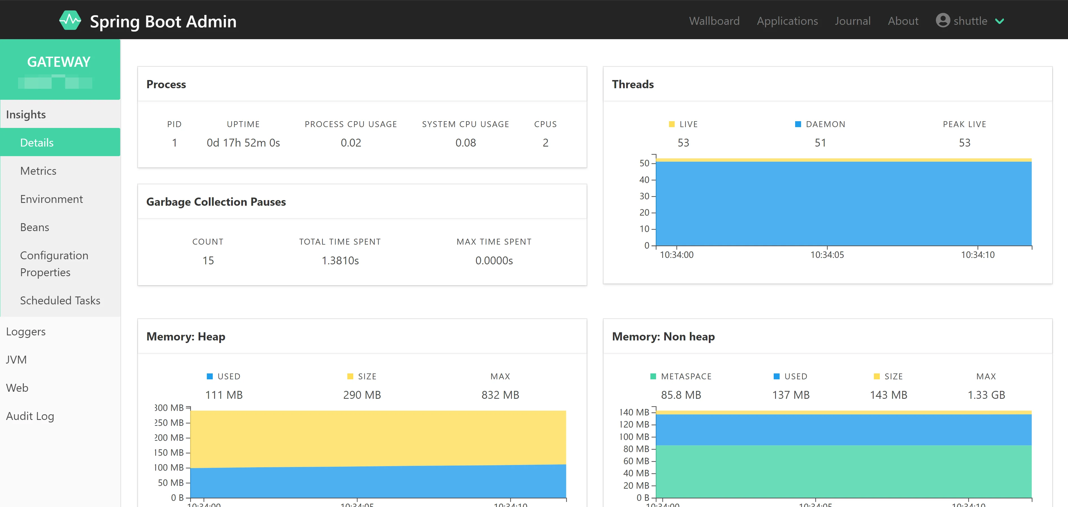Click the blue DAEMON legend marker in Threads
Viewport: 1068px width, 507px height.
797,124
